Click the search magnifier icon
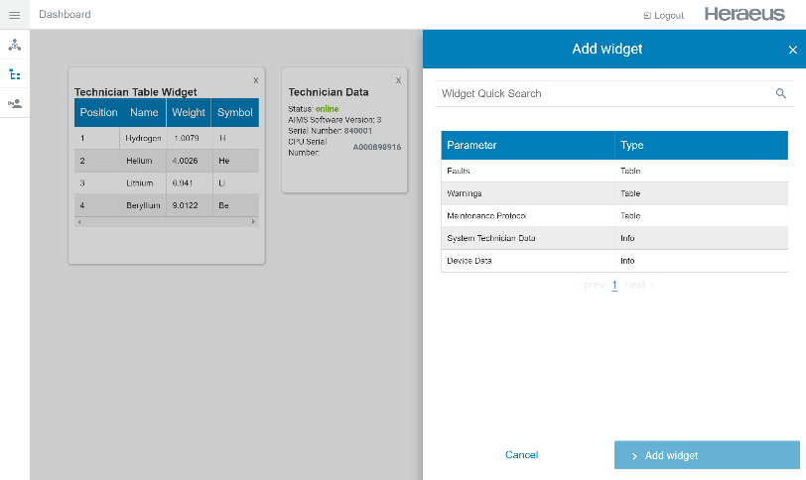Image resolution: width=806 pixels, height=480 pixels. [781, 93]
